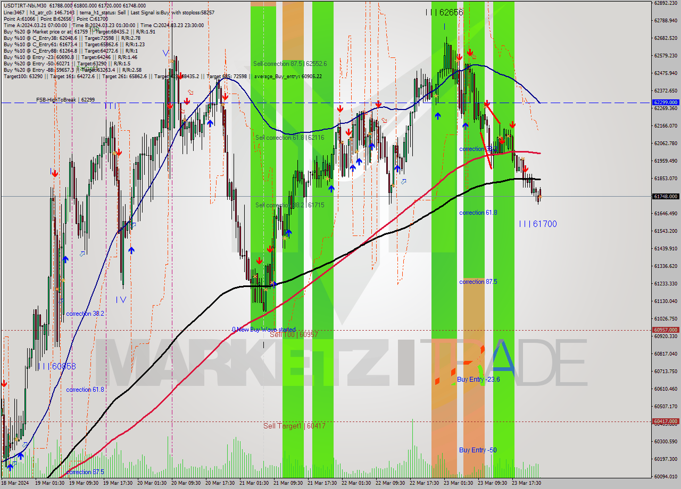Click the '0 New Buy Wave started' label

pos(264,330)
